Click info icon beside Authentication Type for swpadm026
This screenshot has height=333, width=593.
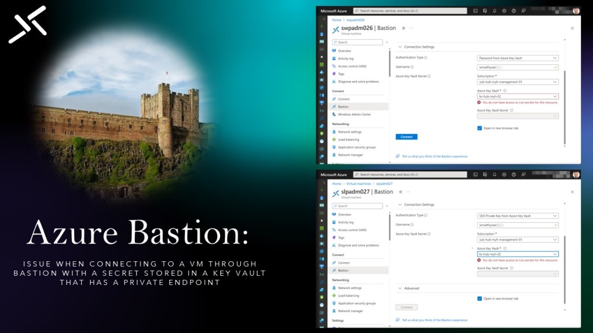click(x=426, y=58)
